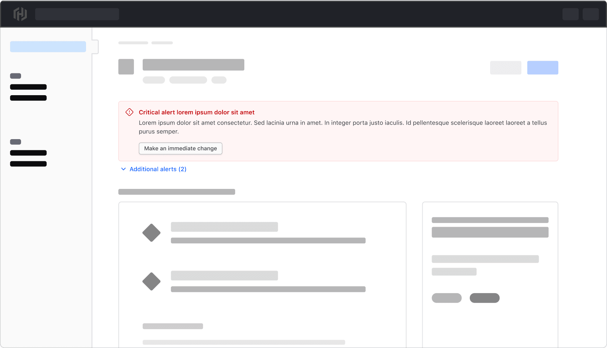
Task: Click the HashiCorp logo in the header
Action: (x=20, y=14)
